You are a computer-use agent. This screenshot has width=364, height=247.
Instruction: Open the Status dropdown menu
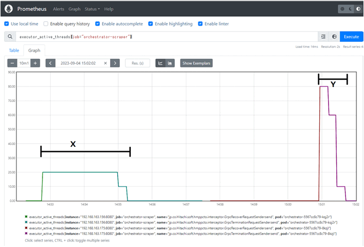92,9
